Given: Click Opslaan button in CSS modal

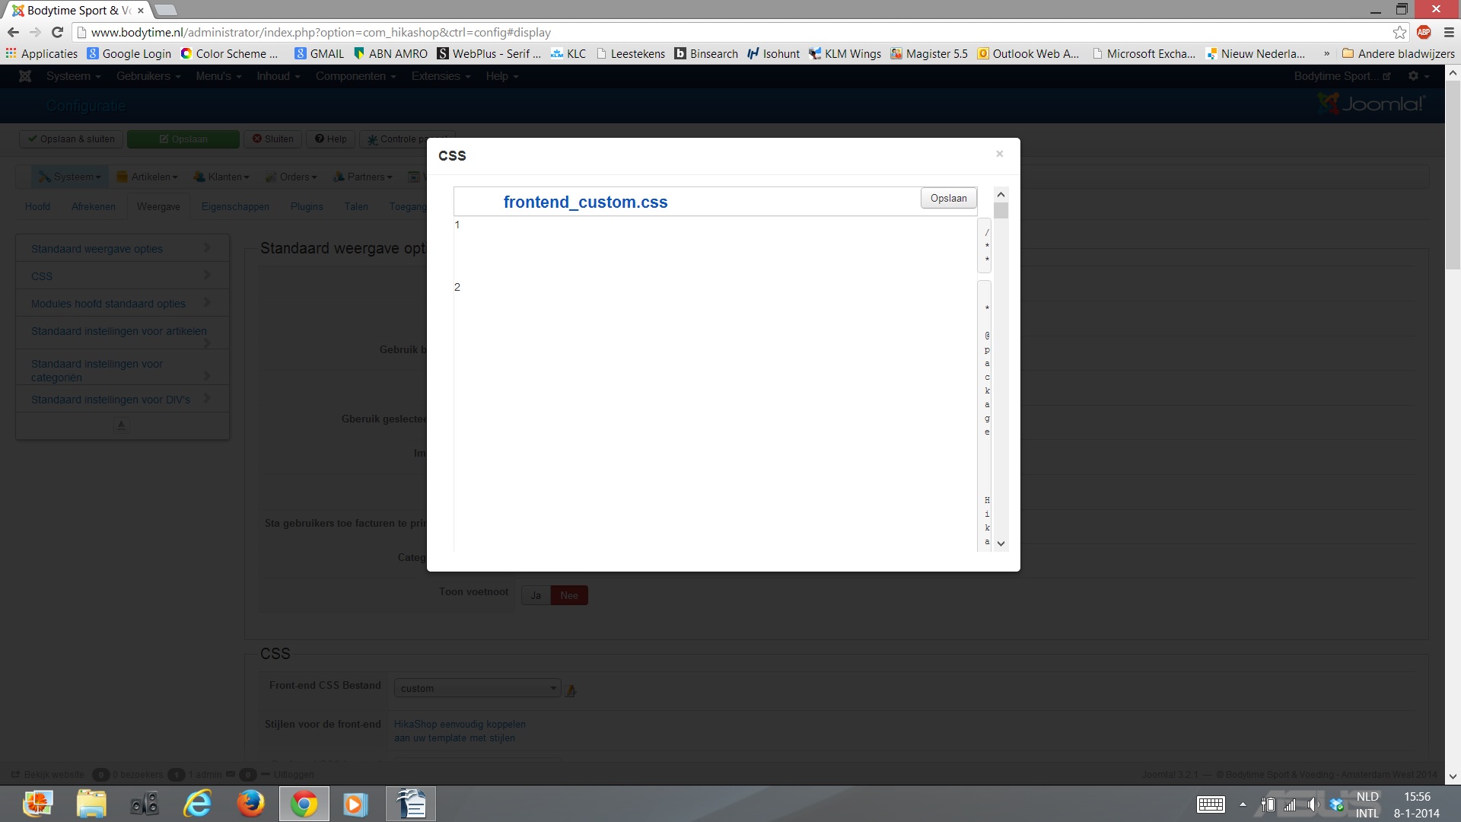Looking at the screenshot, I should [x=948, y=198].
